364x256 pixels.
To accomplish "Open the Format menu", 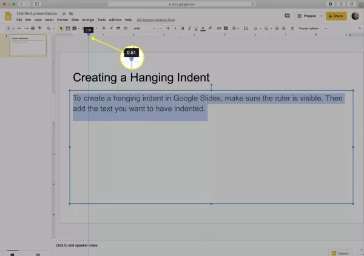I will coord(62,20).
